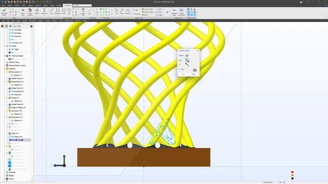Expand the Edges tree node

(5, 175)
